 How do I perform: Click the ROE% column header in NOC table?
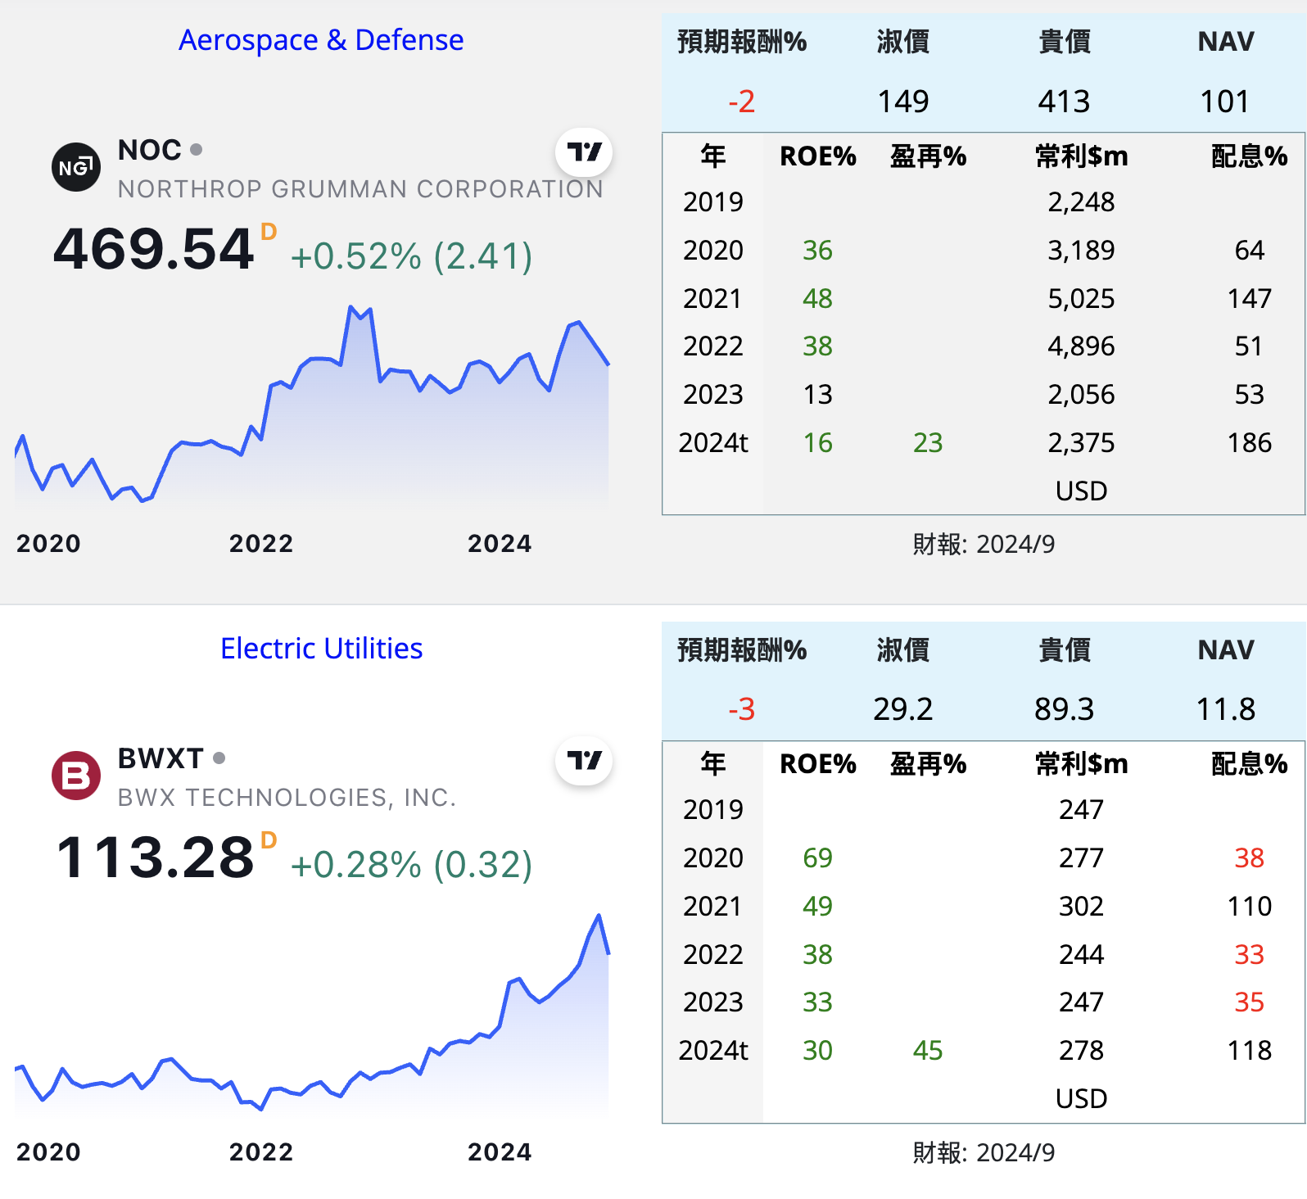[818, 156]
